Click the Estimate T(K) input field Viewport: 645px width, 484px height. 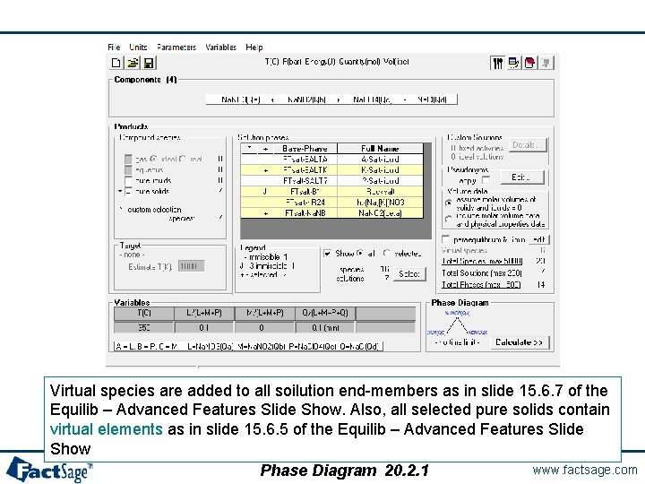tap(192, 266)
